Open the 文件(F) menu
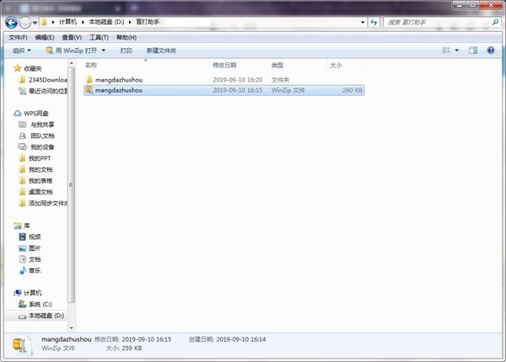This screenshot has width=506, height=362. [17, 37]
